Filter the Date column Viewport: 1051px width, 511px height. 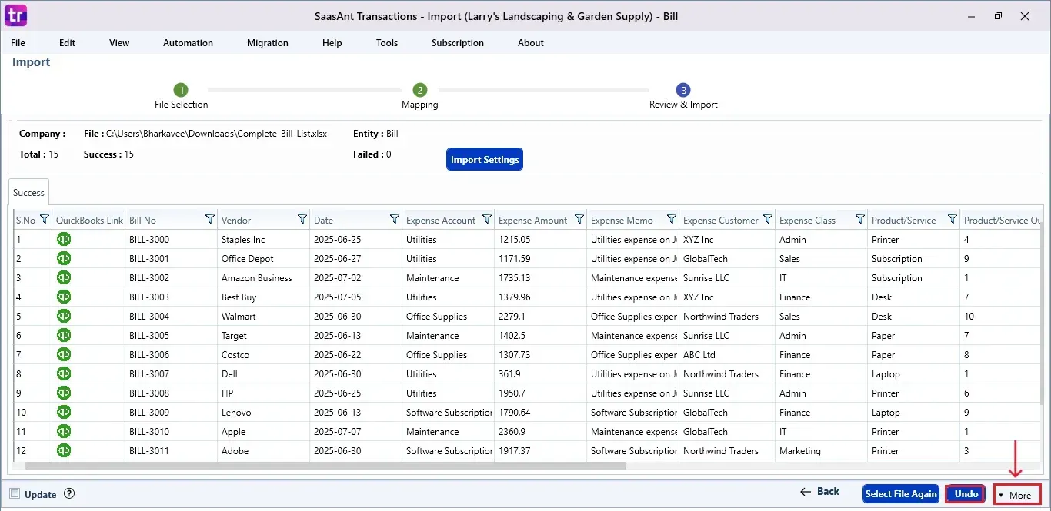395,220
